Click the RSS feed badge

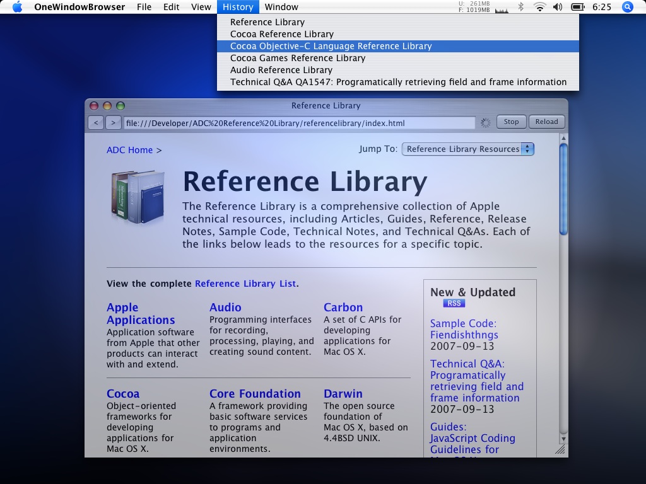pos(454,303)
